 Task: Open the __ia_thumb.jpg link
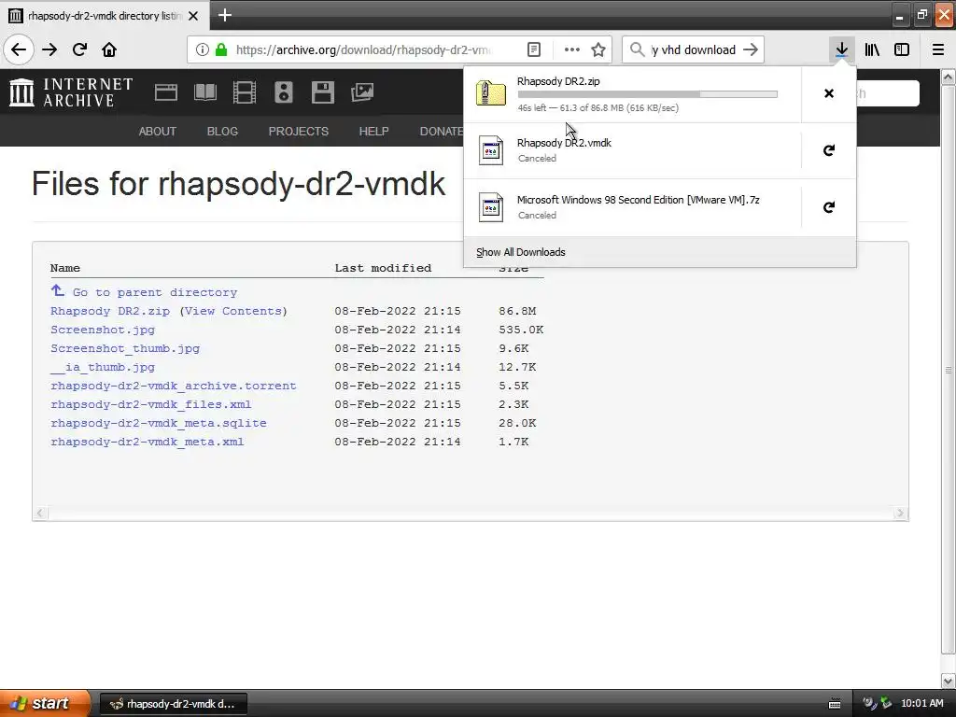103,367
